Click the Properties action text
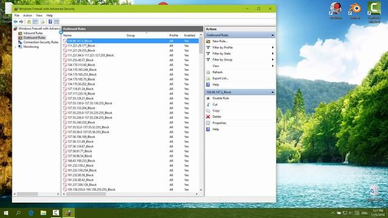 [219, 123]
